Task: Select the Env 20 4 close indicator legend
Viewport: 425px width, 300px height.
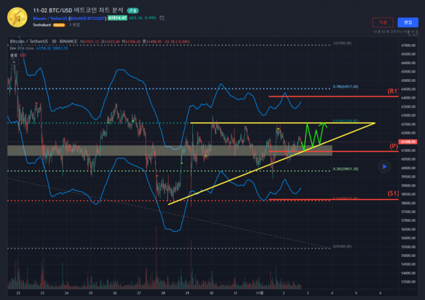Action: [x=22, y=48]
